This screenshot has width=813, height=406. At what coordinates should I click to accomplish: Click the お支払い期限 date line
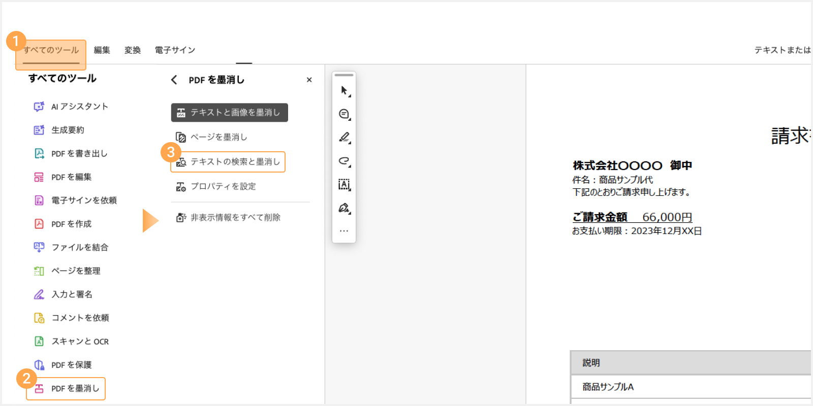coord(637,231)
